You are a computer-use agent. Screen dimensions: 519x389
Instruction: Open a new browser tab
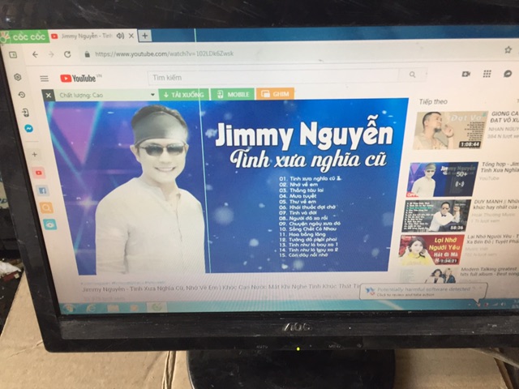(x=144, y=36)
